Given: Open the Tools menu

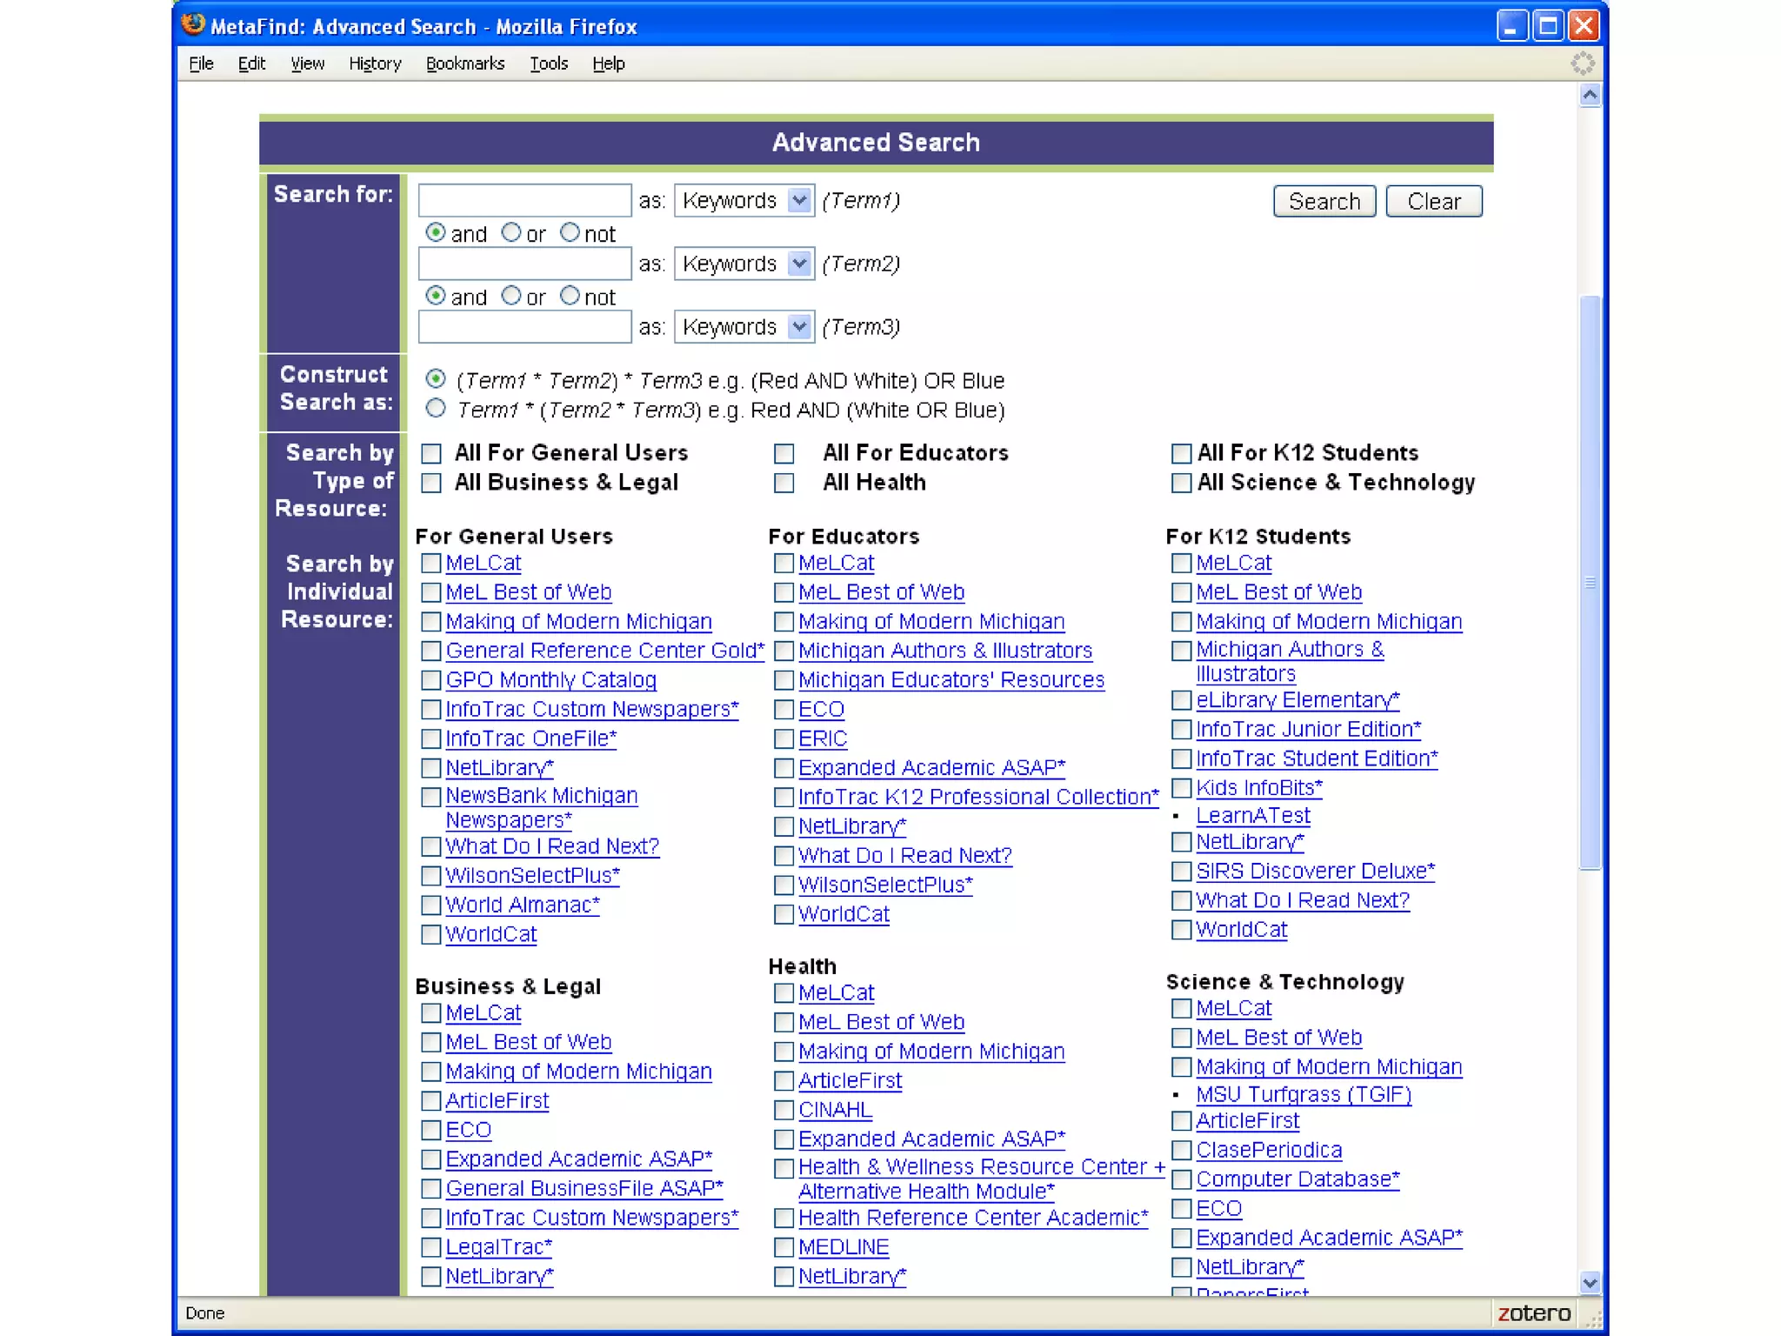Looking at the screenshot, I should coord(549,63).
